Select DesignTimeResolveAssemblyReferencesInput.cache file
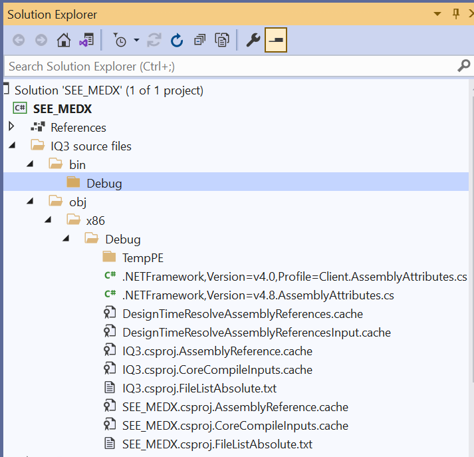 [x=257, y=333]
